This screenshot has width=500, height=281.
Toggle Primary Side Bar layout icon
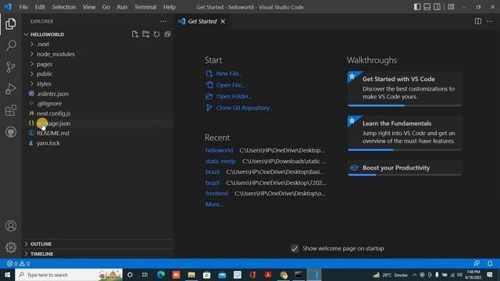point(417,7)
